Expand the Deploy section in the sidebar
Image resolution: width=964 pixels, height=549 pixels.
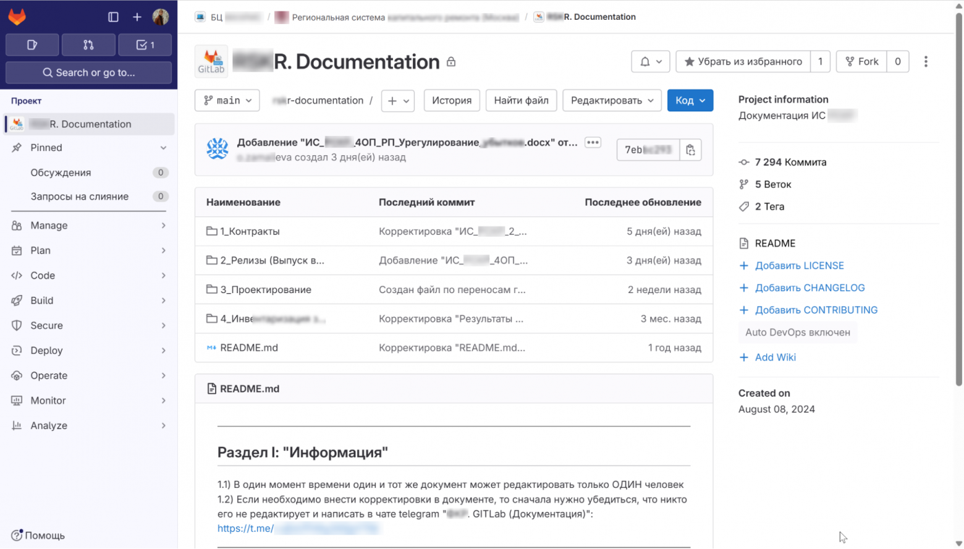click(88, 351)
